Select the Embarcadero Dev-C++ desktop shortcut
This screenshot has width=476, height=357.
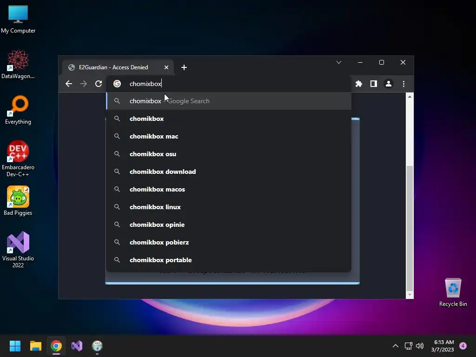pyautogui.click(x=18, y=159)
